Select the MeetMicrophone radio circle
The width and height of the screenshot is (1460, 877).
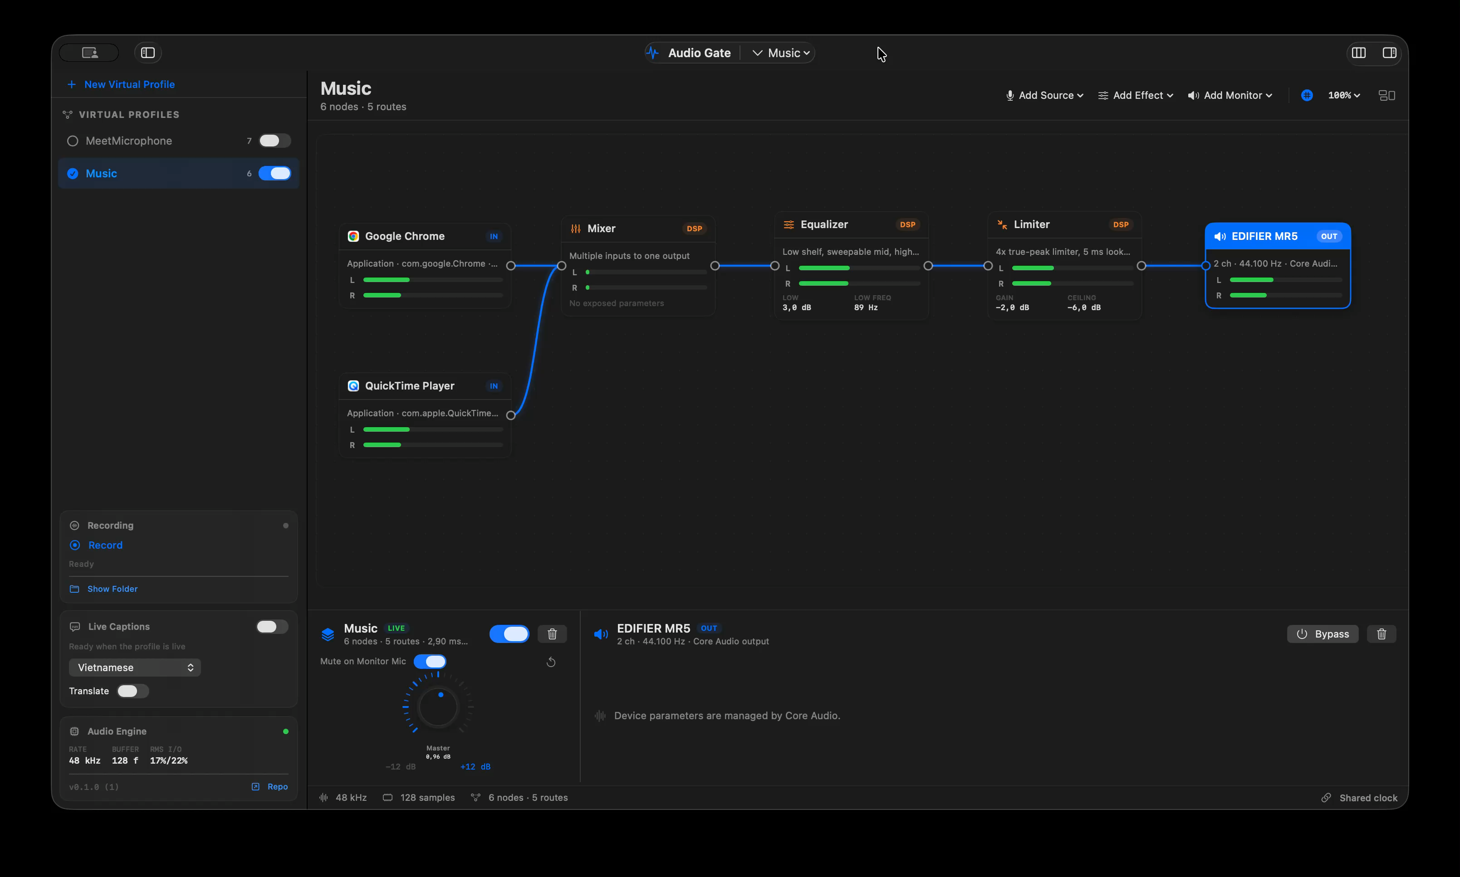coord(73,141)
